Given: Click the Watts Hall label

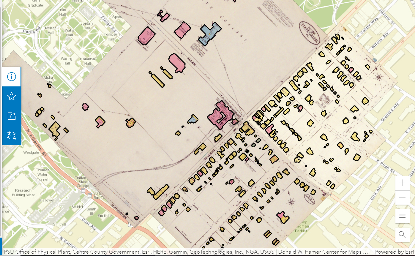Looking at the screenshot, I should [x=70, y=33].
